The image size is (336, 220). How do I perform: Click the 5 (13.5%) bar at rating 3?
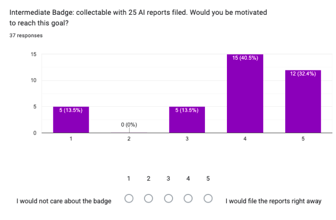(187, 119)
